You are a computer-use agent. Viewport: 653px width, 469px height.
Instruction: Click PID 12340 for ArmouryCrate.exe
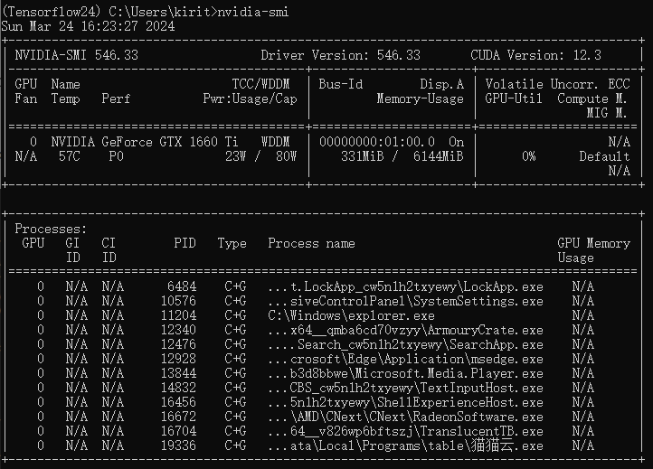point(178,330)
